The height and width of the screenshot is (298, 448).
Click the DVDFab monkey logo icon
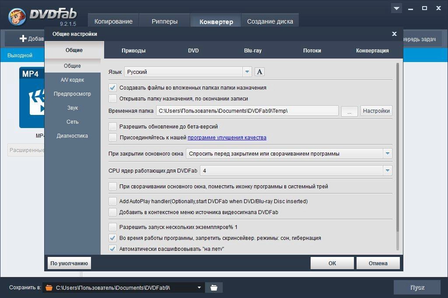17,17
